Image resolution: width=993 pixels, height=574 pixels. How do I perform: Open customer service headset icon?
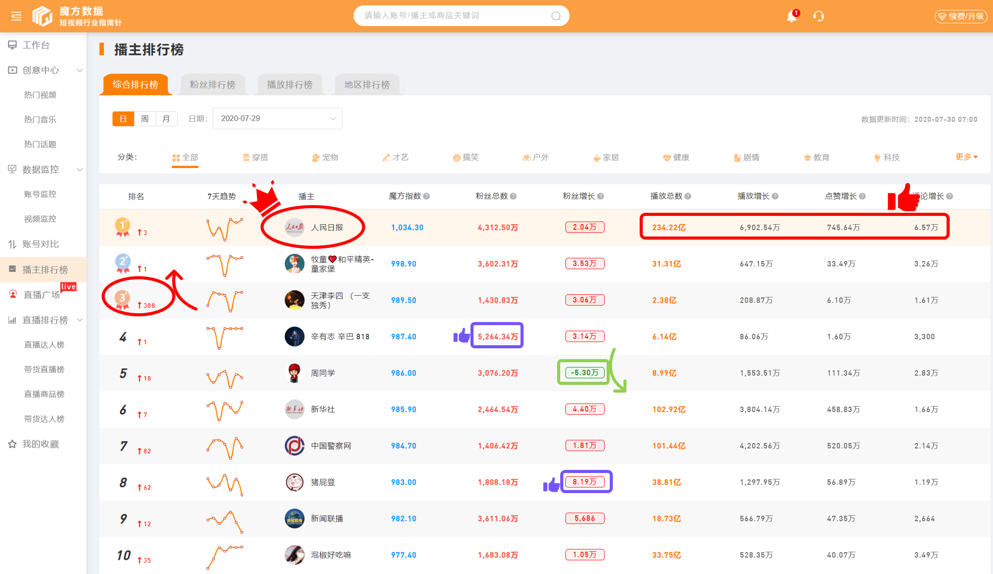(819, 16)
